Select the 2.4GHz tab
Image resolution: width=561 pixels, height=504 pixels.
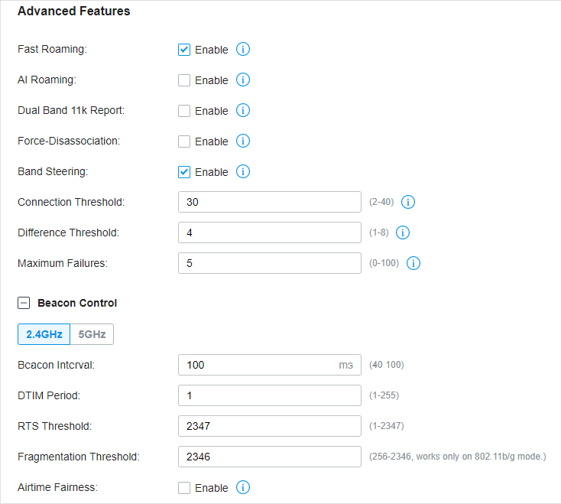pyautogui.click(x=44, y=334)
